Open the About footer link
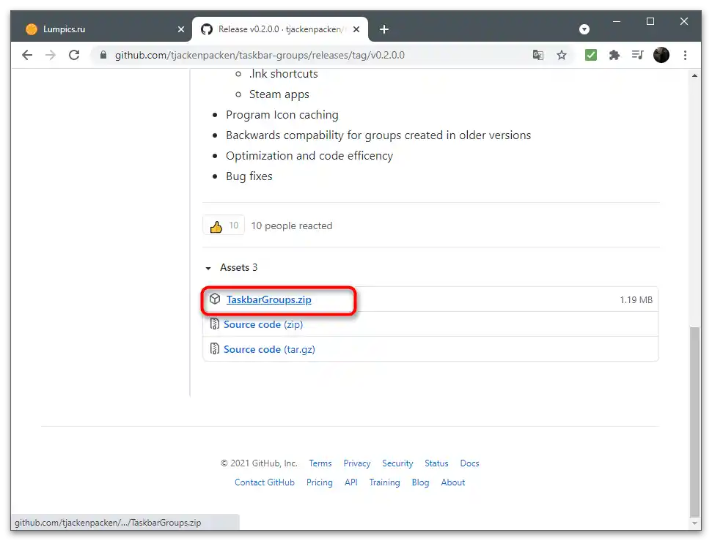The image size is (712, 541). pos(453,482)
